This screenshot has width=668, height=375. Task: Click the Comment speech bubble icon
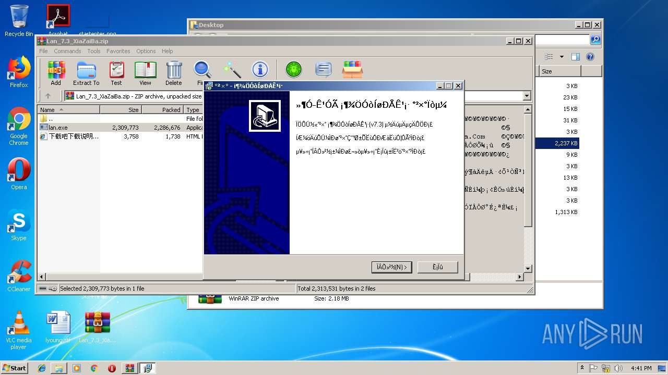(324, 69)
